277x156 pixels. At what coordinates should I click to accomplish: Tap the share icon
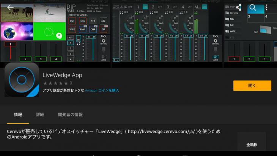click(x=239, y=8)
